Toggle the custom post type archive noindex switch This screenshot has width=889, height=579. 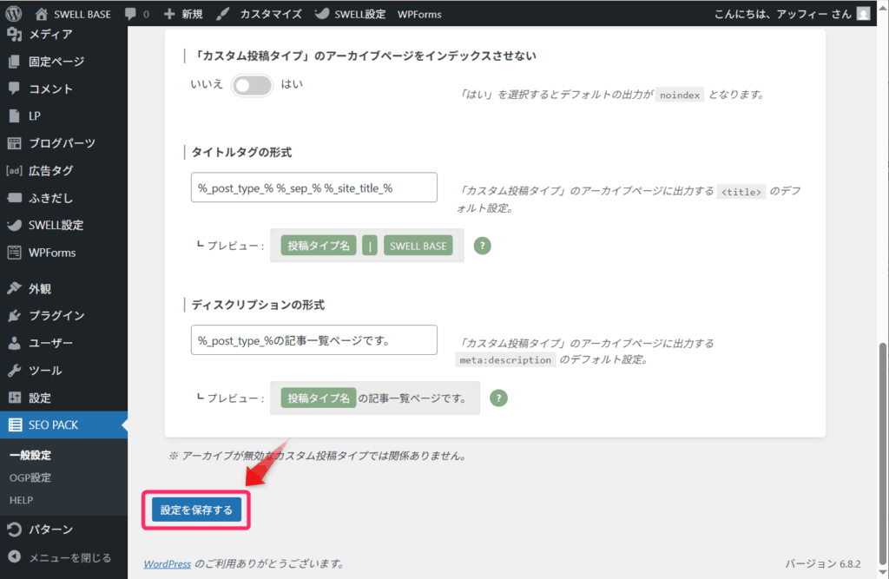(x=252, y=85)
